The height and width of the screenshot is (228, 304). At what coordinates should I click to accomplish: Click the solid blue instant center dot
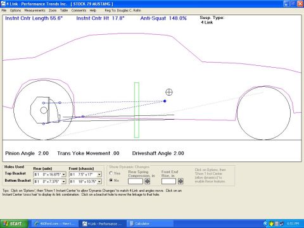tap(165, 101)
